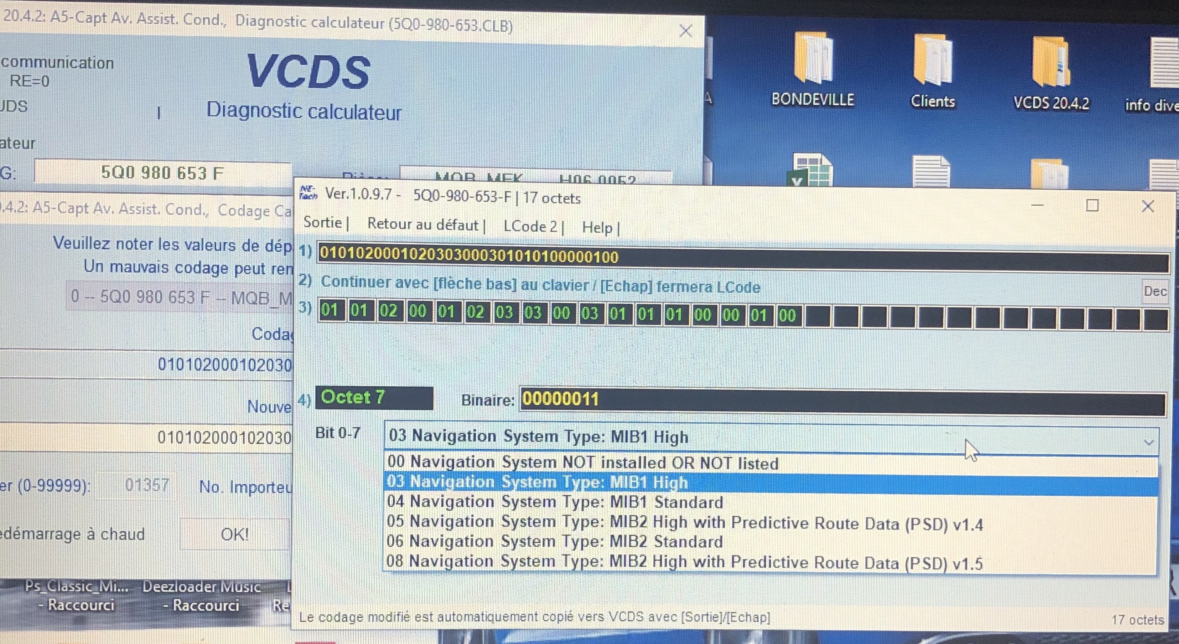The width and height of the screenshot is (1179, 644).
Task: Open the LCode 2 menu
Action: [x=531, y=226]
